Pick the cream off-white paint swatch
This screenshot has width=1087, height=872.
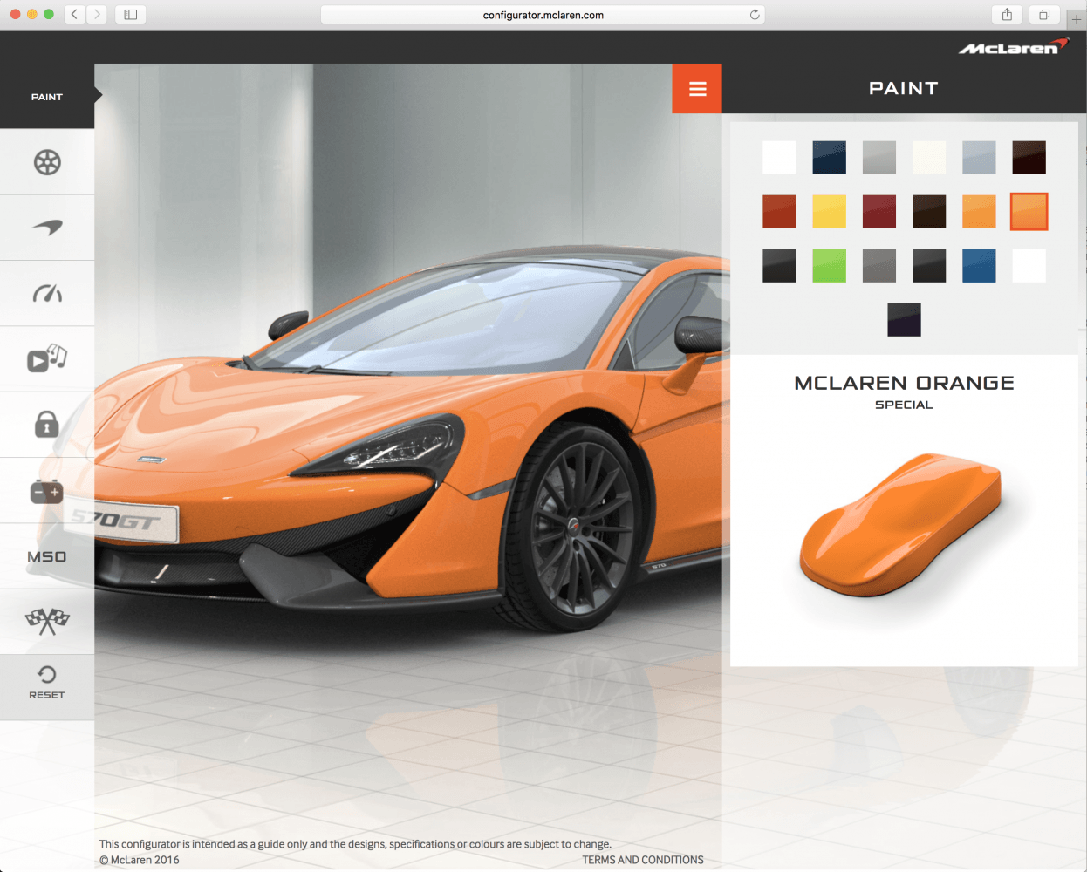click(x=929, y=158)
